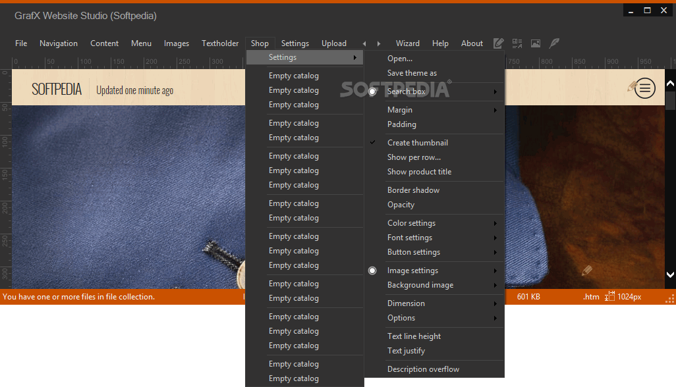Screen dimensions: 676x387
Task: Expand the Dimension submenu arrow
Action: [495, 303]
